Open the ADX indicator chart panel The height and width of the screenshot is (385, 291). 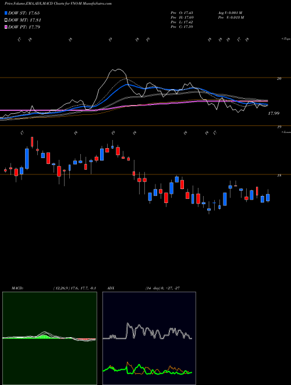149,338
